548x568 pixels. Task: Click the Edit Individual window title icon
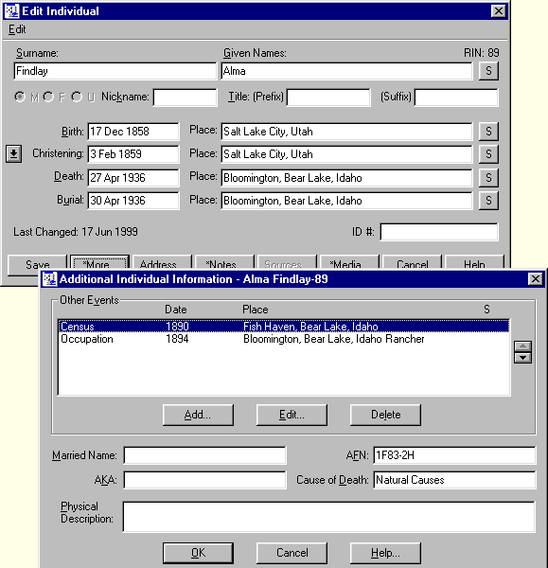pos(11,10)
